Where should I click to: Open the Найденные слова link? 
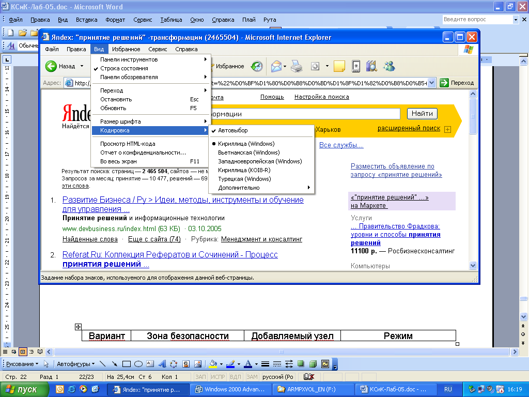(x=90, y=239)
